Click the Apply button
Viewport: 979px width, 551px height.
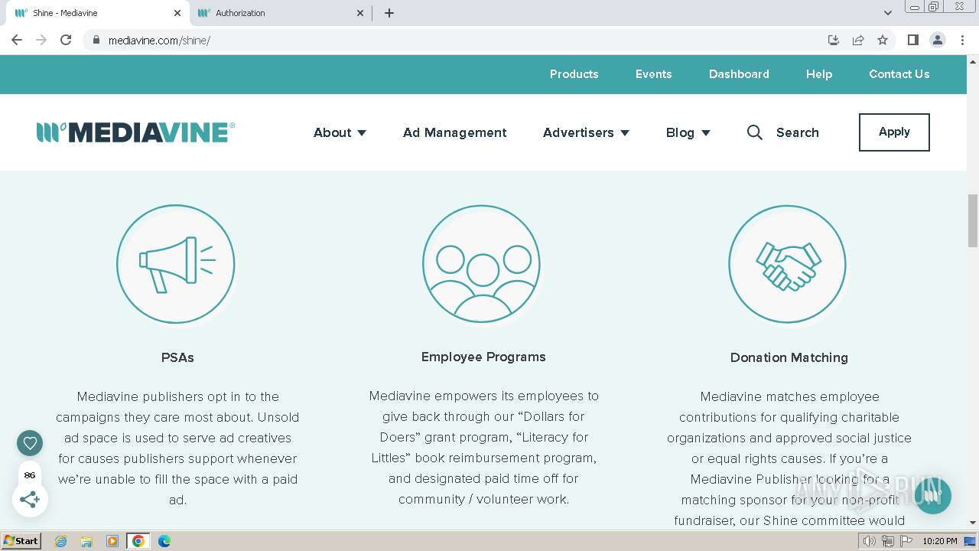pos(894,132)
